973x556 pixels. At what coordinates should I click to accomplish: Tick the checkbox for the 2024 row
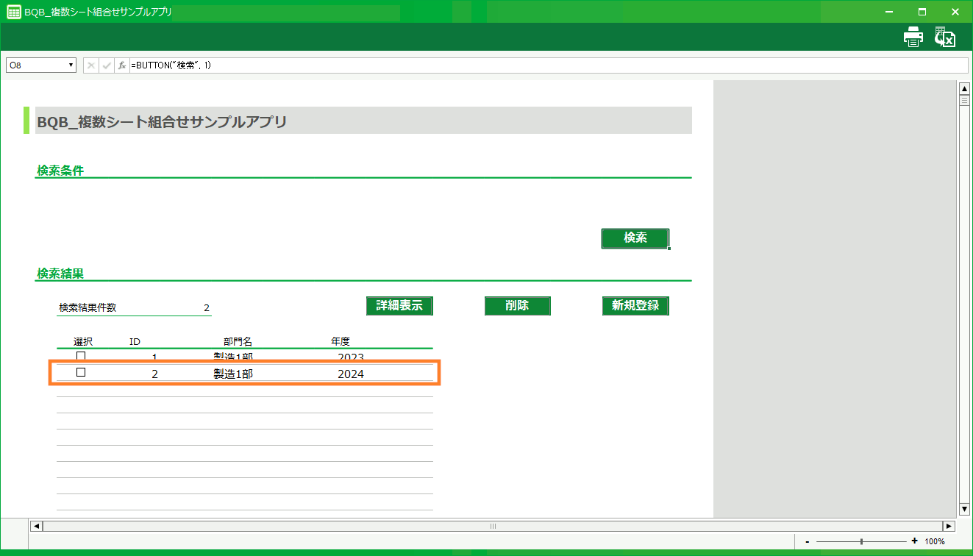[81, 373]
